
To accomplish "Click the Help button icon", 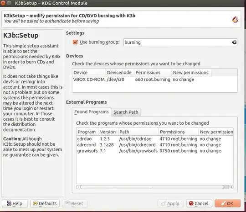I will point(9,203).
